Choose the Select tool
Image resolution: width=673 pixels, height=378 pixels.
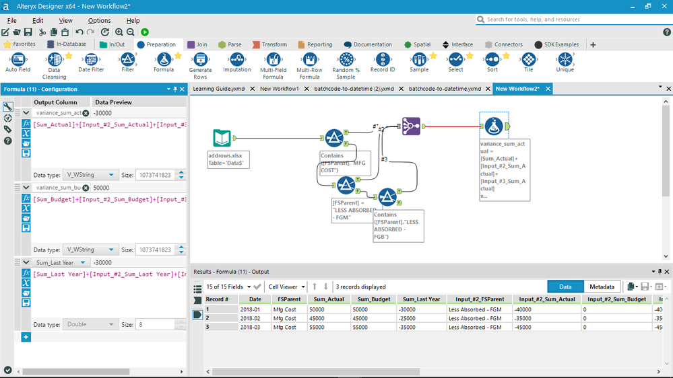455,63
